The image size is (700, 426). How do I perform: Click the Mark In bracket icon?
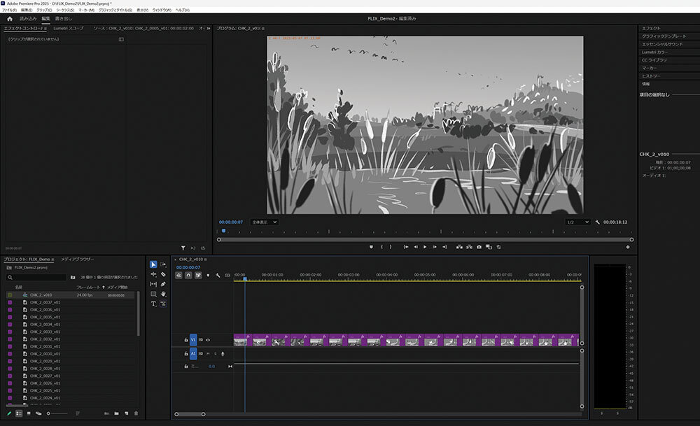[x=381, y=247]
